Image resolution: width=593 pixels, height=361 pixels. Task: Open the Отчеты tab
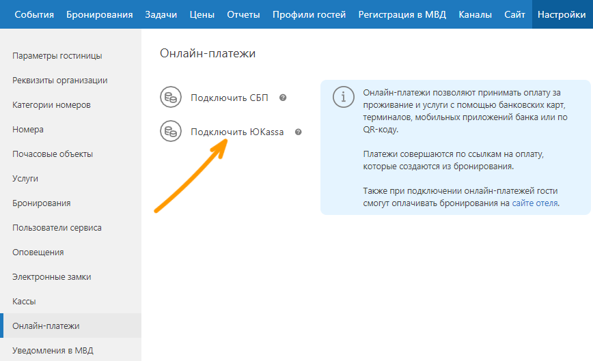(243, 15)
